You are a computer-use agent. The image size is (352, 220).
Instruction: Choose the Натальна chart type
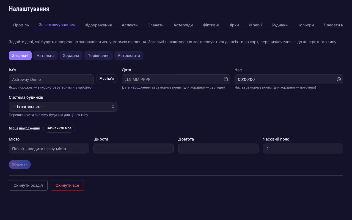point(45,56)
